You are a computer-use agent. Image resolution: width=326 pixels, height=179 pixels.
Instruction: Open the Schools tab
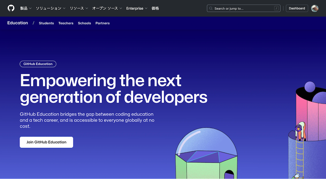84,23
